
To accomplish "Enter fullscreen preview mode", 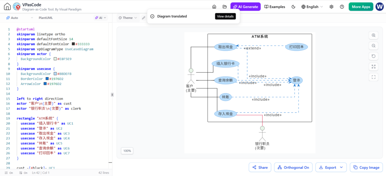I will (374, 77).
